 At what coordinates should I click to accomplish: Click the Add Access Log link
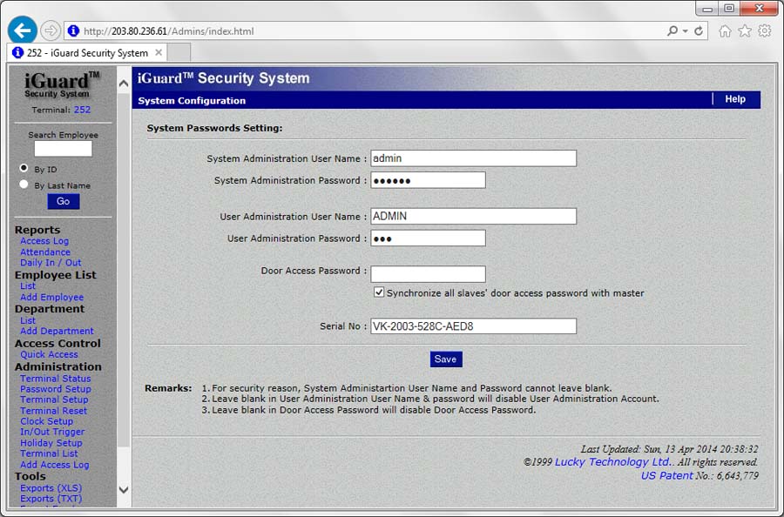(55, 465)
